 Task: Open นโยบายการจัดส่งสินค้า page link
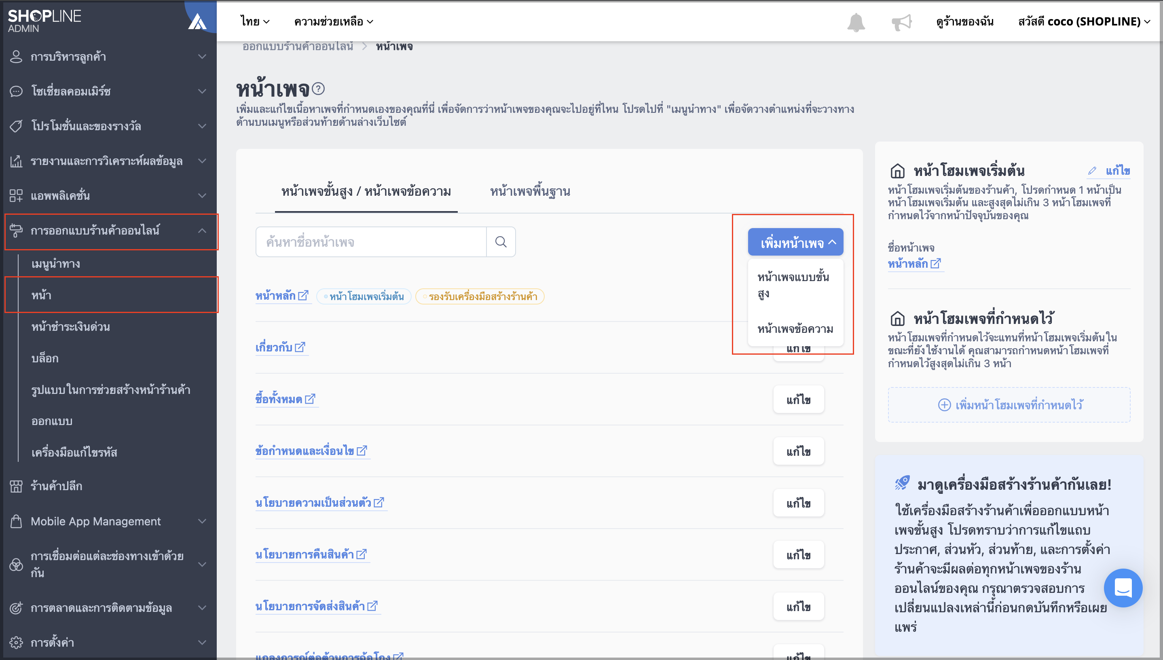point(310,606)
